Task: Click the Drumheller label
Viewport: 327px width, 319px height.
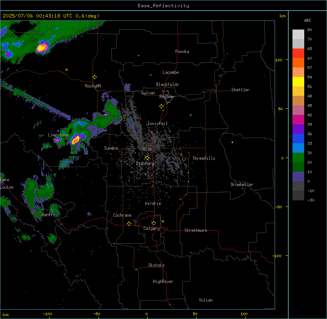Action: pos(242,185)
